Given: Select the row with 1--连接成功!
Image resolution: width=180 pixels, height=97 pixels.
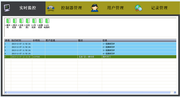Looking at the screenshot, I should 90,44.
